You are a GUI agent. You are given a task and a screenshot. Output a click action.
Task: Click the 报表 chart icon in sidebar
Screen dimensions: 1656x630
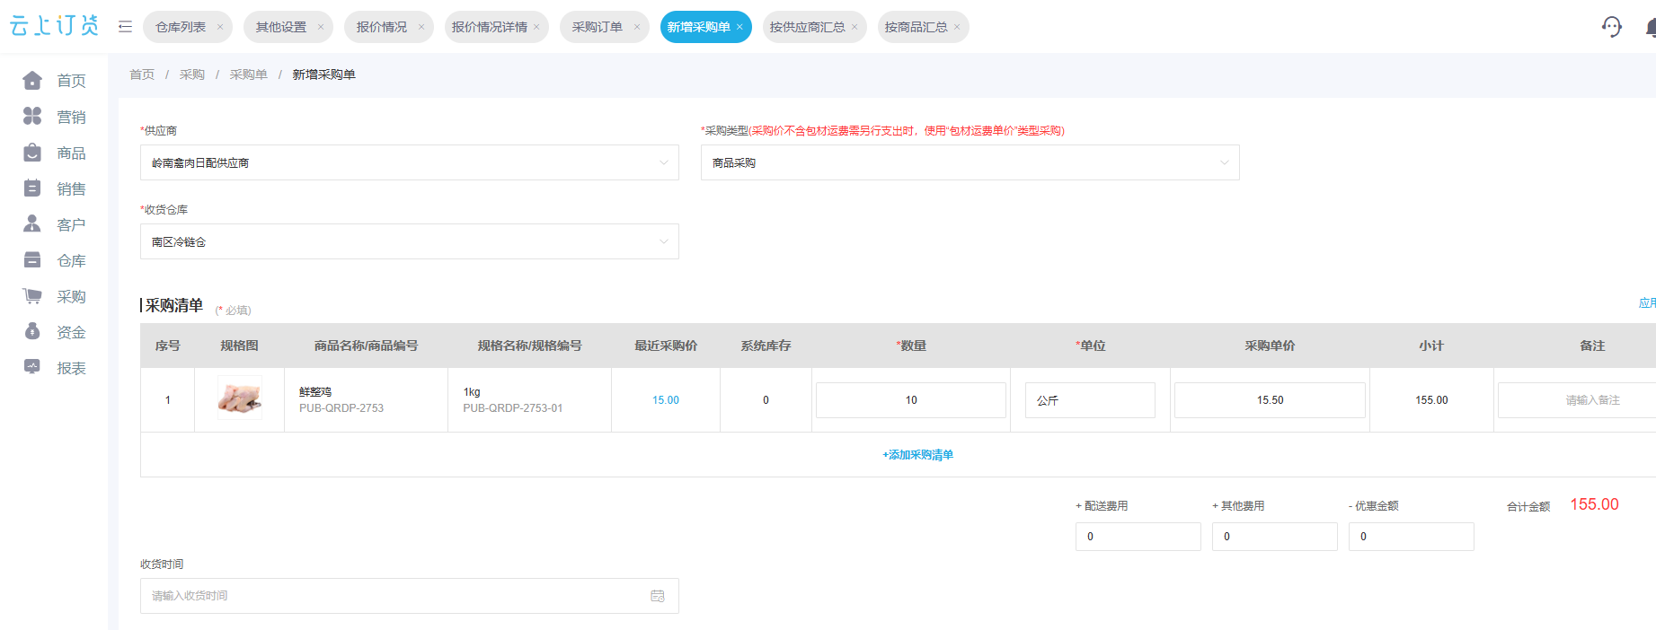coord(32,368)
